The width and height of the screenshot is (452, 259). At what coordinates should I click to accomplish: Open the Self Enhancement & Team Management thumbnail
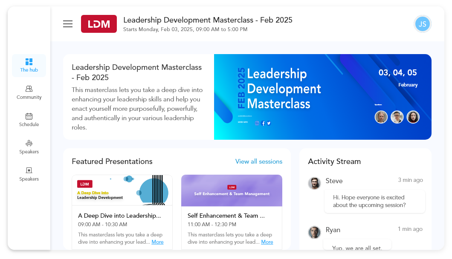pos(232,190)
